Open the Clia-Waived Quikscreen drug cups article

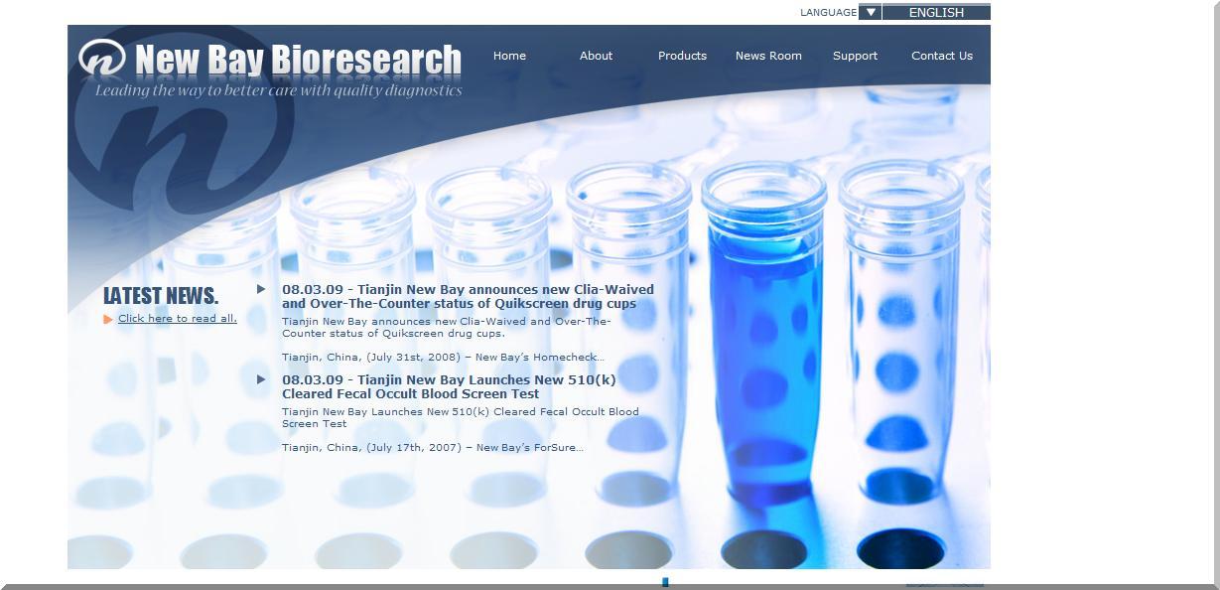coord(467,297)
